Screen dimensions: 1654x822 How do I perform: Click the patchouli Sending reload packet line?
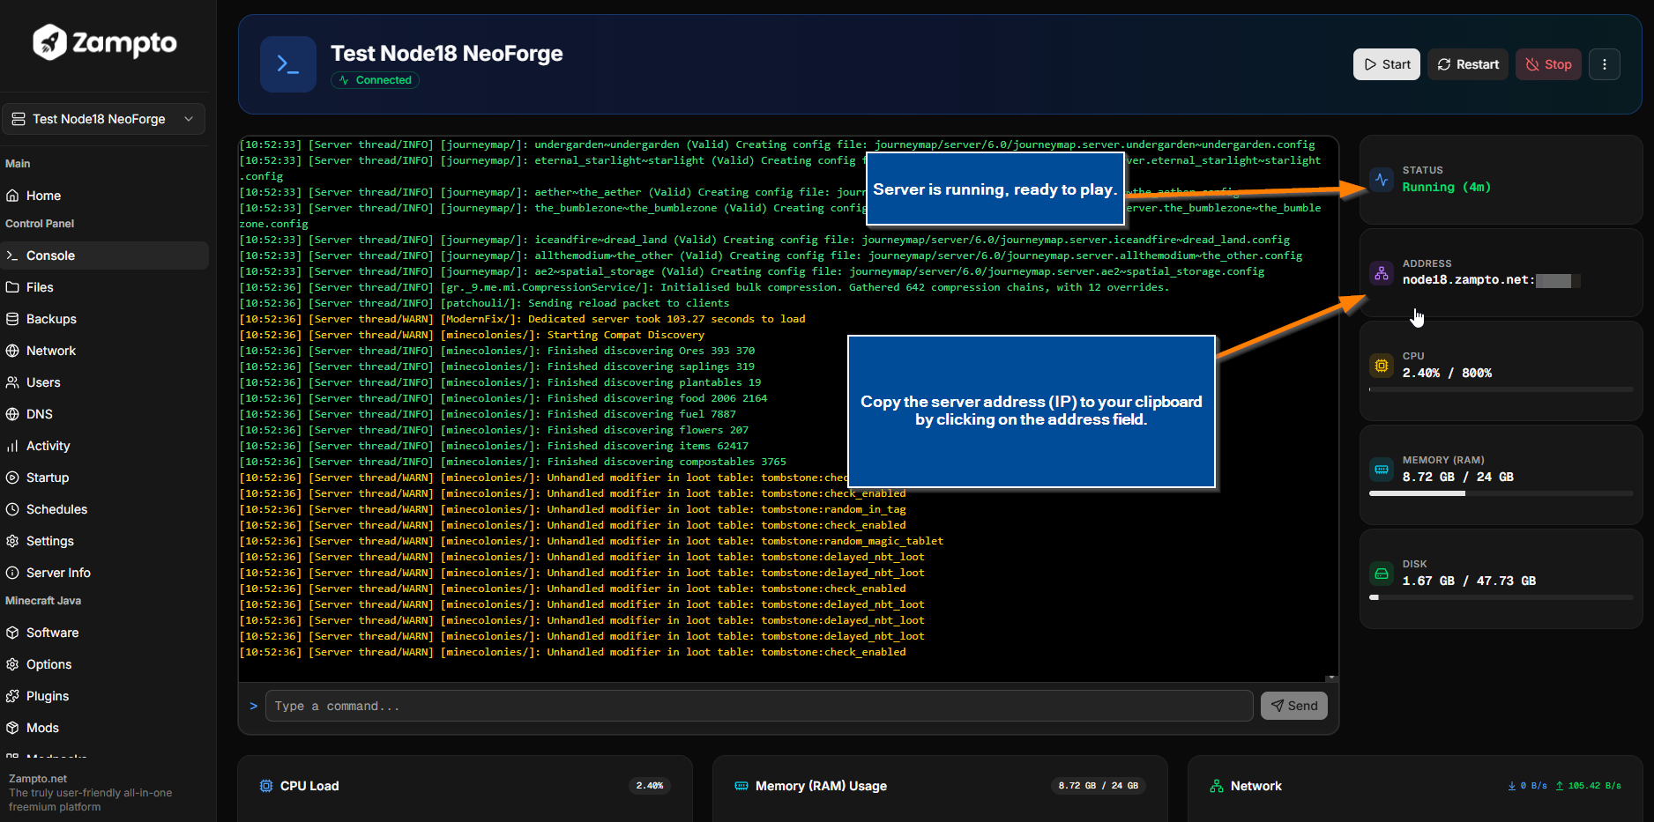(x=485, y=303)
